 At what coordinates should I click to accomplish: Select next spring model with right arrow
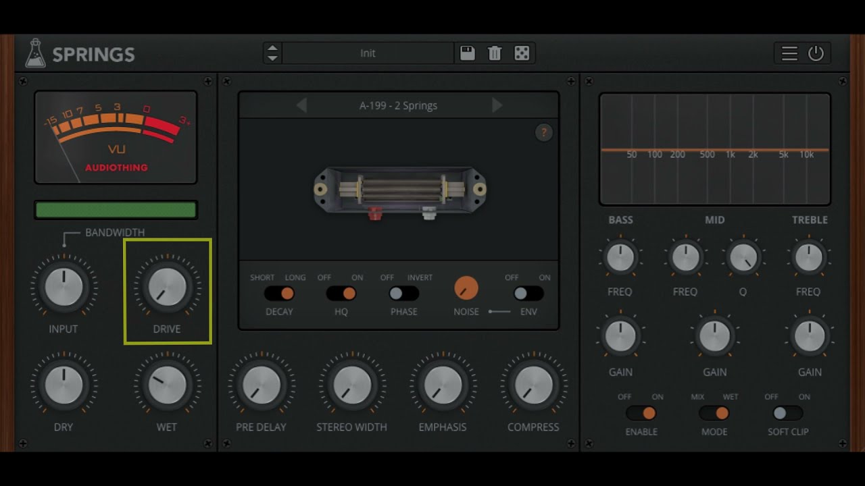(x=497, y=105)
